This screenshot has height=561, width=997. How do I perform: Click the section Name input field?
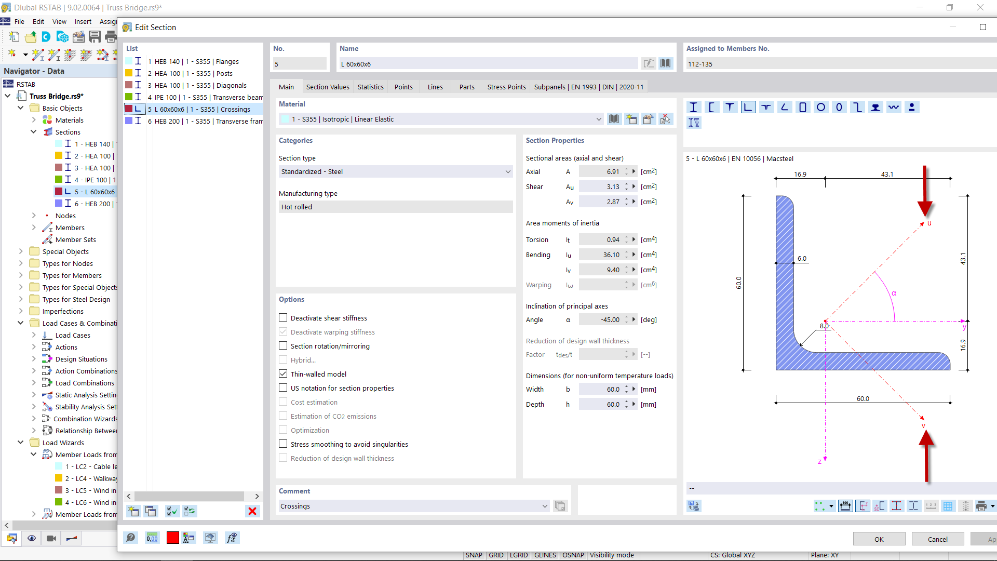point(488,64)
